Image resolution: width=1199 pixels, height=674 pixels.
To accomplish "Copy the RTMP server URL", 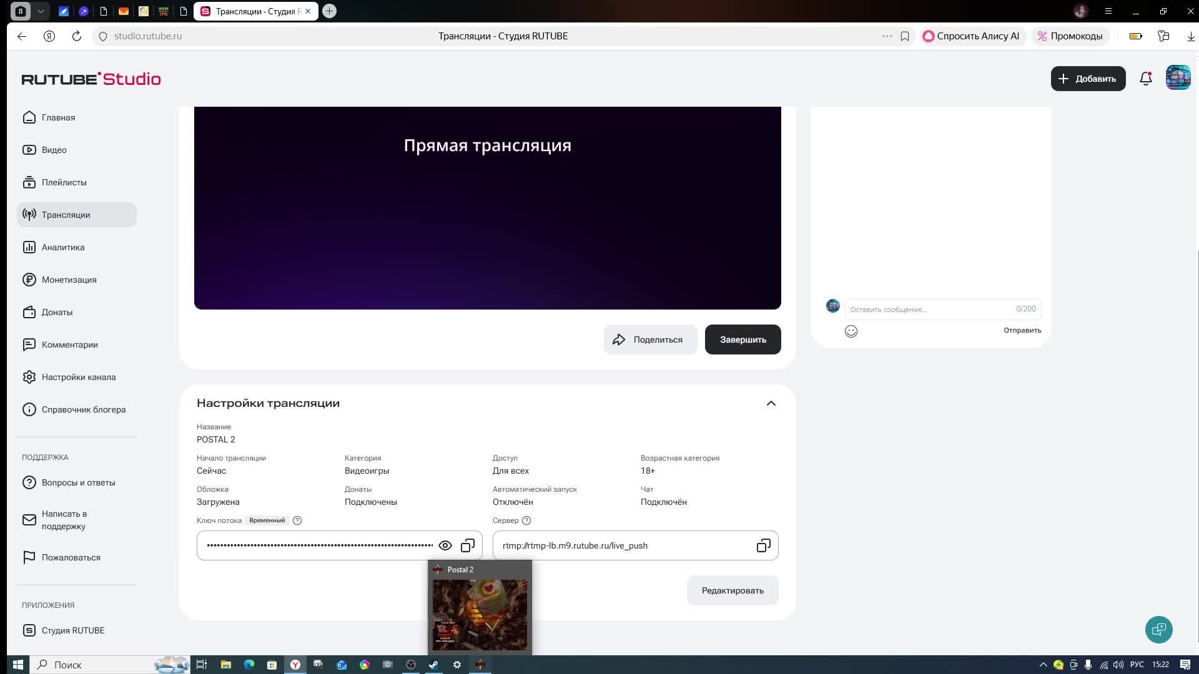I will 763,545.
